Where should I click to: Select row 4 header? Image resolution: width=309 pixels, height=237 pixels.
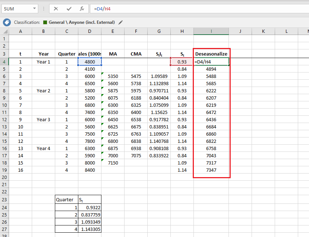tap(5, 62)
